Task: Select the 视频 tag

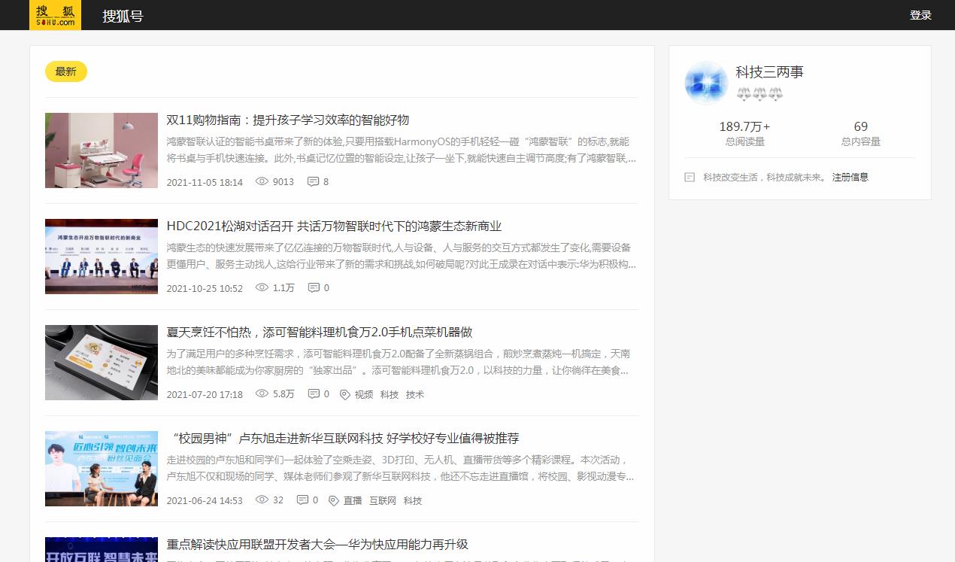Action: pos(364,394)
